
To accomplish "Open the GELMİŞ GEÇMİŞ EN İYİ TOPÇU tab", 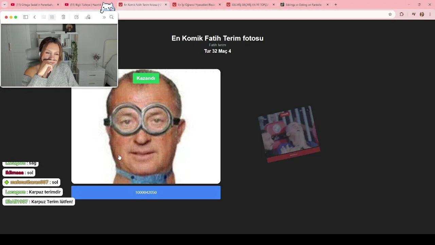I will tap(250, 5).
